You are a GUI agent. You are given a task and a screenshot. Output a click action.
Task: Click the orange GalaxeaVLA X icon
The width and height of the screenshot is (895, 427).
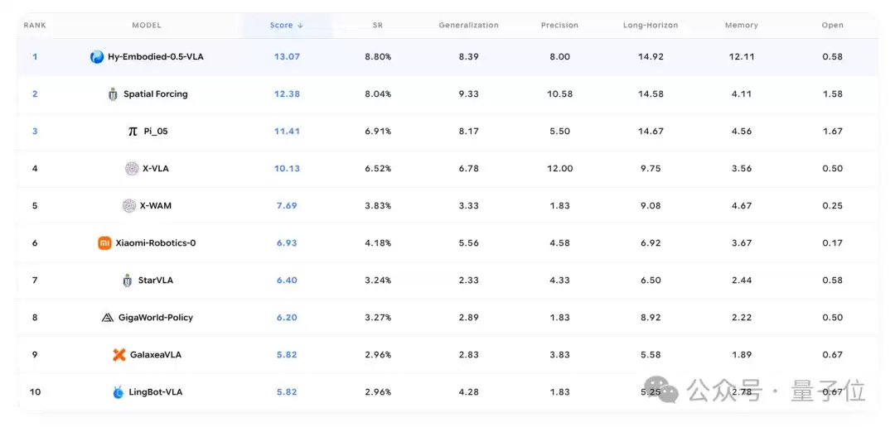119,355
